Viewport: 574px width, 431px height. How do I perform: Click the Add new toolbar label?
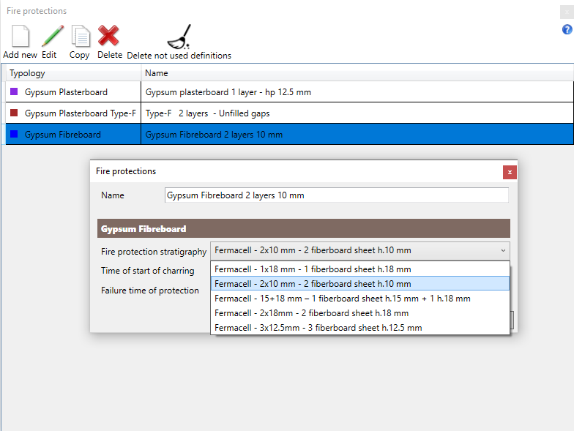[x=20, y=55]
